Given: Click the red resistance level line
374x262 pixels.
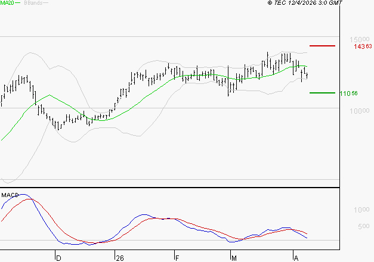Looking at the screenshot, I should click(x=322, y=46).
